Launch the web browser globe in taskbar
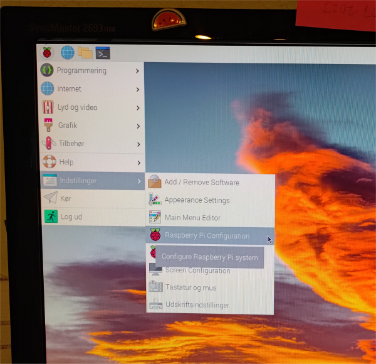376x364 pixels. pyautogui.click(x=67, y=53)
